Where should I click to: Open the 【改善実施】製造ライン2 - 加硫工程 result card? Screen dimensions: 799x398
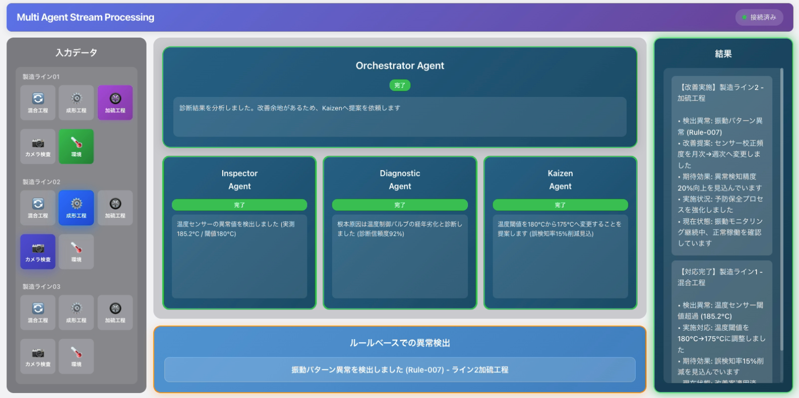722,166
